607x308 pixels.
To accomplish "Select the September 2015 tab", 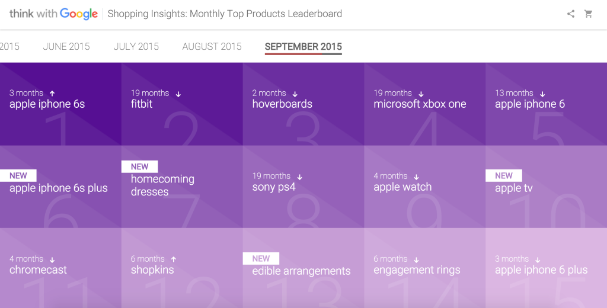I will pos(303,47).
